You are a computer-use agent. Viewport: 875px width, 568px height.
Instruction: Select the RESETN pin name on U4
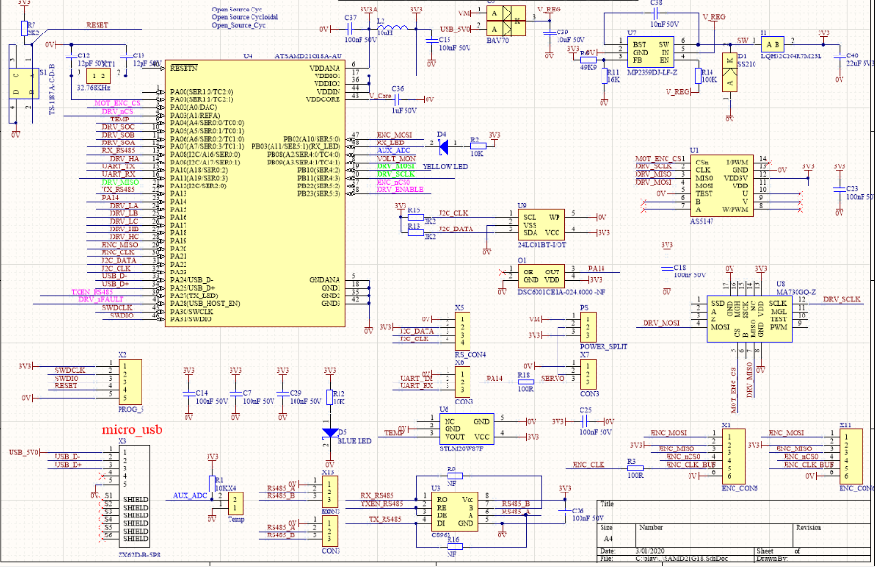click(185, 68)
